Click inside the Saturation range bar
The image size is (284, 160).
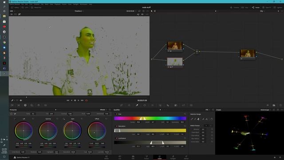pos(150,130)
